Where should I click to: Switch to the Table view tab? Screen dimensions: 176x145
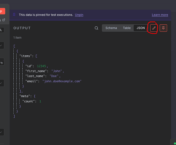[x=127, y=28]
